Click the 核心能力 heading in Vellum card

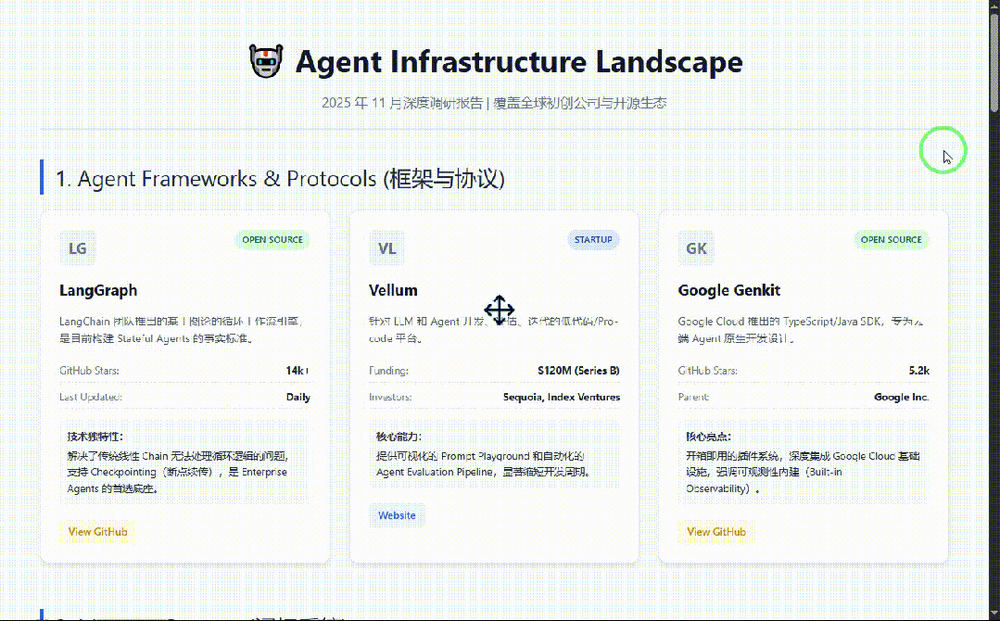[x=399, y=437]
